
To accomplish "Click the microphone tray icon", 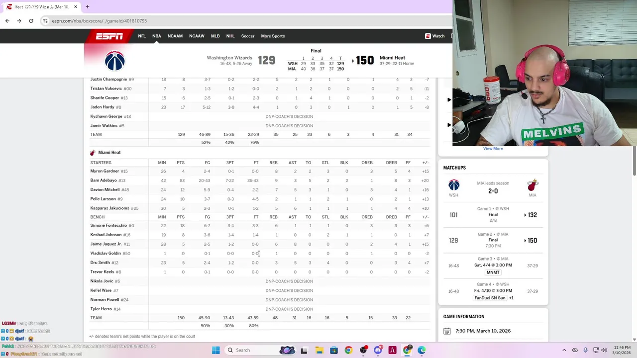I will pos(585,350).
